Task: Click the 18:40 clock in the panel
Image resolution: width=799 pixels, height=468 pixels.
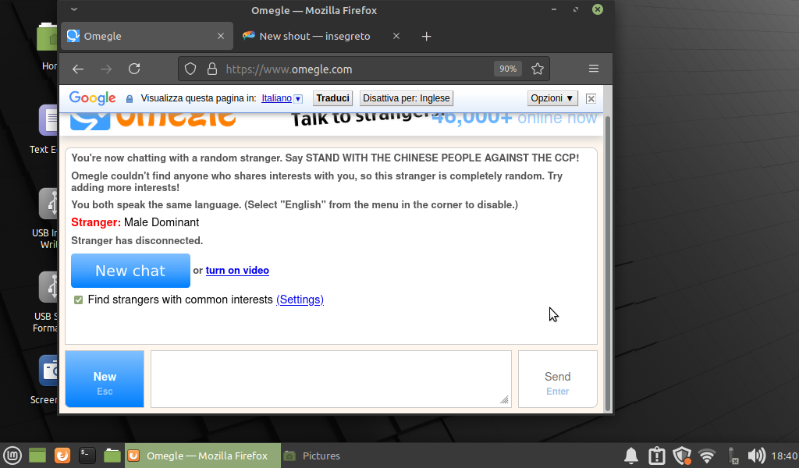Action: pyautogui.click(x=784, y=456)
